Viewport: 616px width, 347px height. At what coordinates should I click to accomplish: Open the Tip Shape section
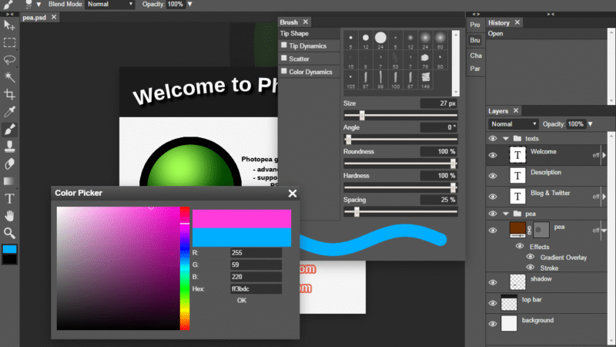click(x=296, y=34)
